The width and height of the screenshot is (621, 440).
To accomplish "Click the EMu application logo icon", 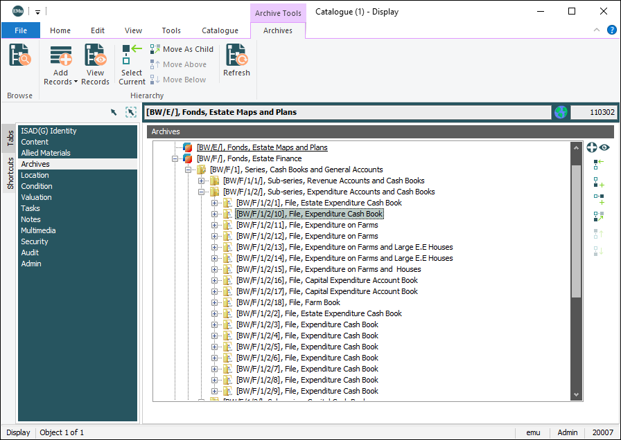I will click(18, 11).
